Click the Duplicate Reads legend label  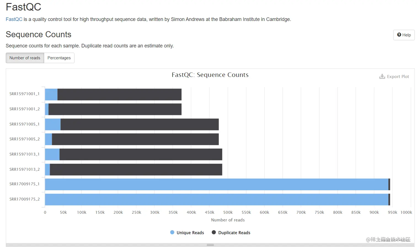coord(234,233)
